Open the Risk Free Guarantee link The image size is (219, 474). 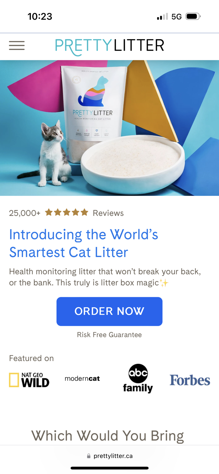click(x=109, y=335)
